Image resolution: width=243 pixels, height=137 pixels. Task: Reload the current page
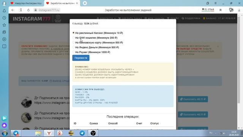coord(28,10)
